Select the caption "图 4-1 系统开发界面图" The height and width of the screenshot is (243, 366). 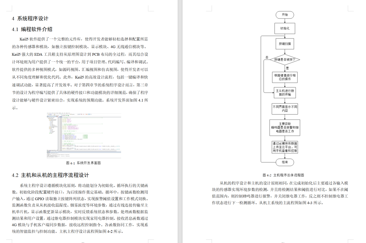click(84, 163)
